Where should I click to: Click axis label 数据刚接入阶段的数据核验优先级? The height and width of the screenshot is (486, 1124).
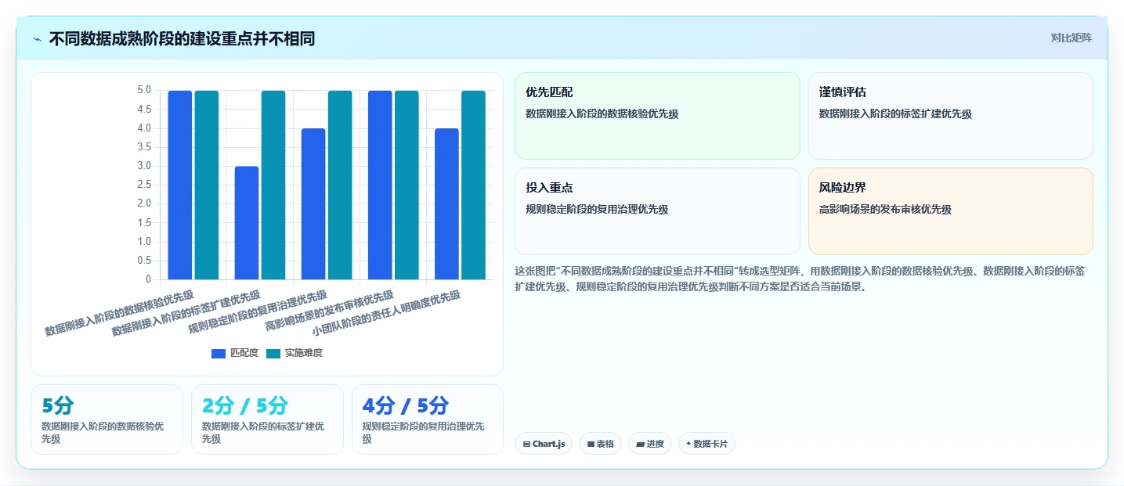tap(119, 313)
